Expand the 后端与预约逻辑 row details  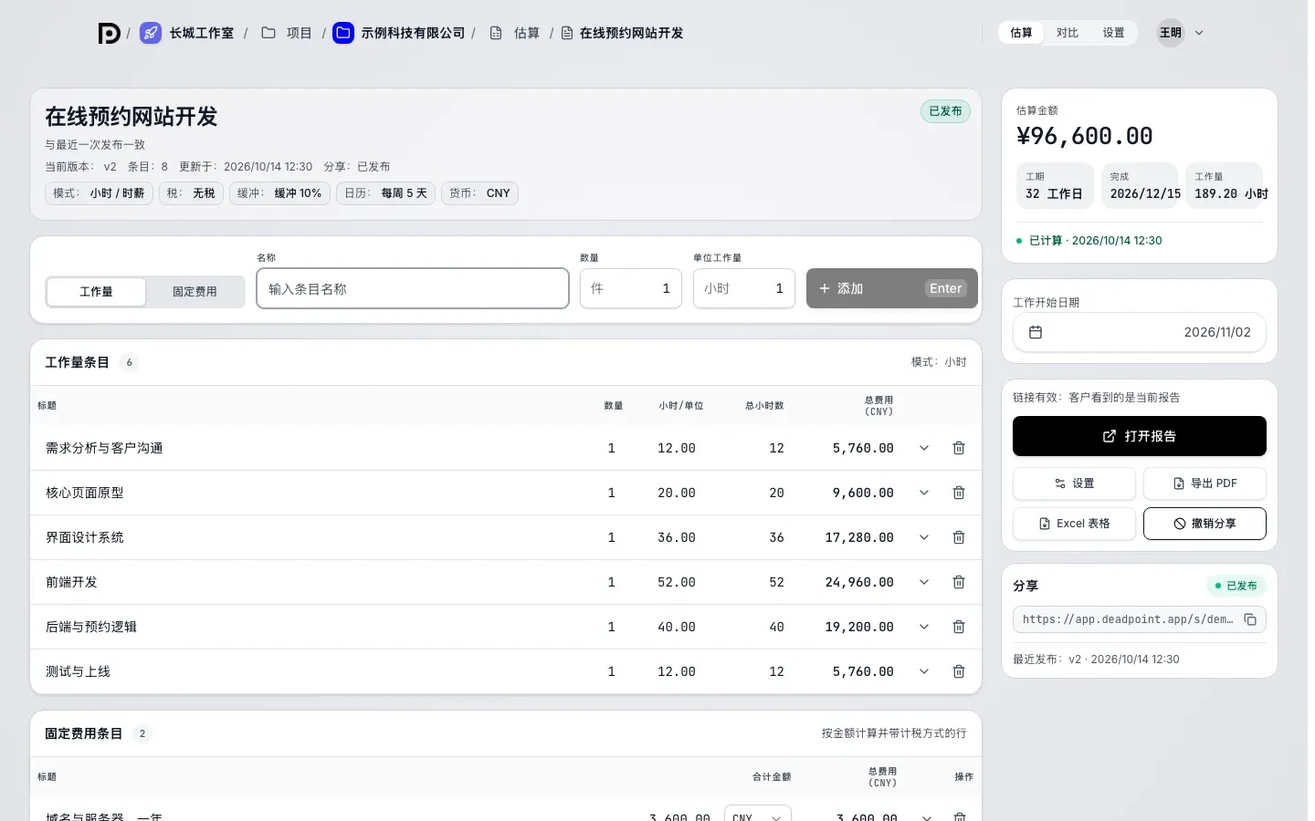[x=924, y=627]
